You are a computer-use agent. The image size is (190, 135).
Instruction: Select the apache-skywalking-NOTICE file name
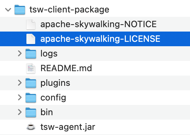click(98, 24)
